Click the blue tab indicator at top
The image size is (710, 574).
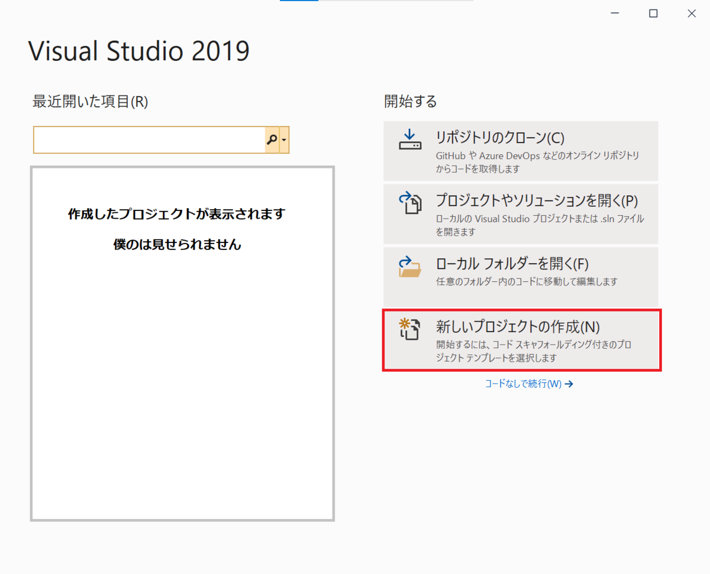299,2
